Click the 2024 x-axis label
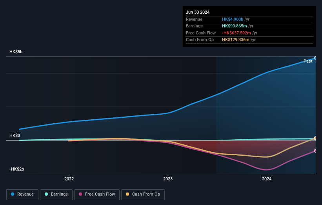322x205 pixels. coord(267,179)
